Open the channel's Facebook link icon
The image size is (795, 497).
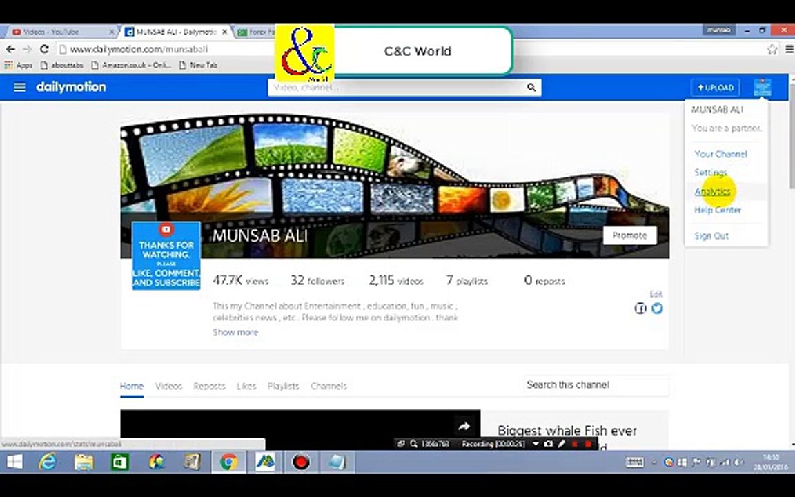point(640,309)
